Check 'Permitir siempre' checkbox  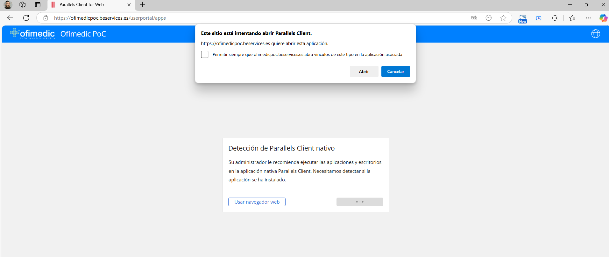[205, 54]
